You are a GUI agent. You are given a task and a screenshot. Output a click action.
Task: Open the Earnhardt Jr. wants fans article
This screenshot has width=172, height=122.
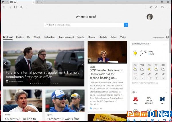63,119
